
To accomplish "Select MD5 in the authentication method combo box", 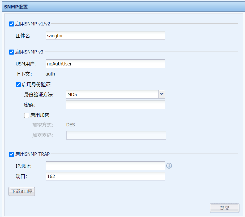I will 111,94.
